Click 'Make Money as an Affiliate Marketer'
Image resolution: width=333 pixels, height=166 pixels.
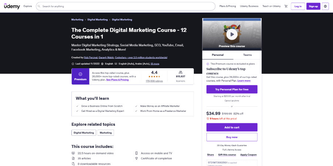click(160, 106)
